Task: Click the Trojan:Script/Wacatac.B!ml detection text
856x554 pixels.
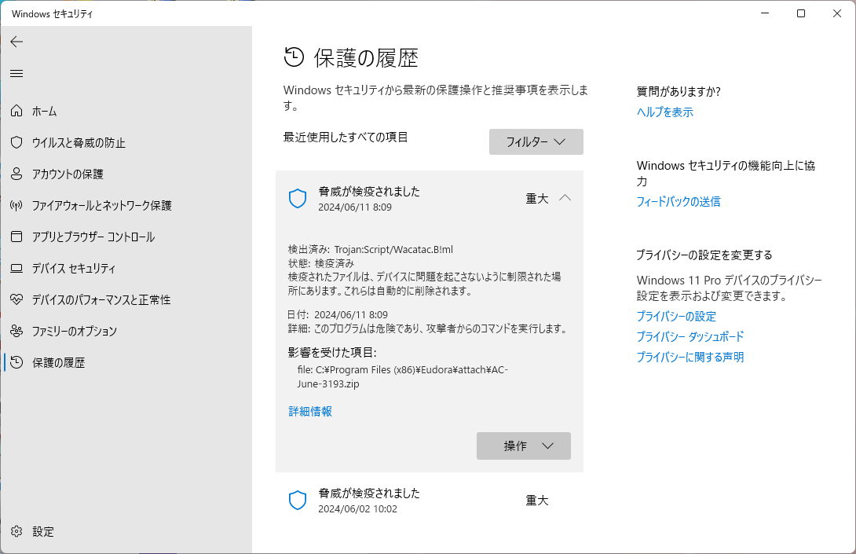Action: [x=393, y=249]
